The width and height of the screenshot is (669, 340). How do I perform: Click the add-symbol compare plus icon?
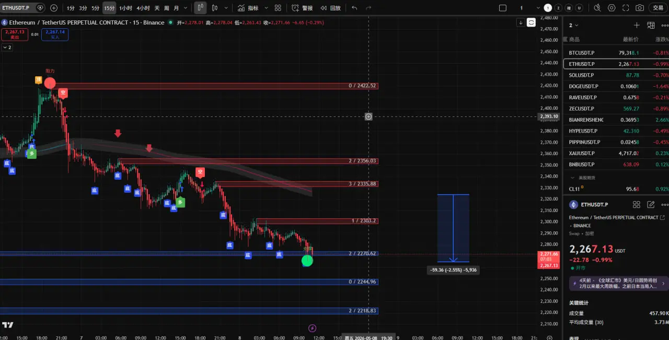[54, 8]
